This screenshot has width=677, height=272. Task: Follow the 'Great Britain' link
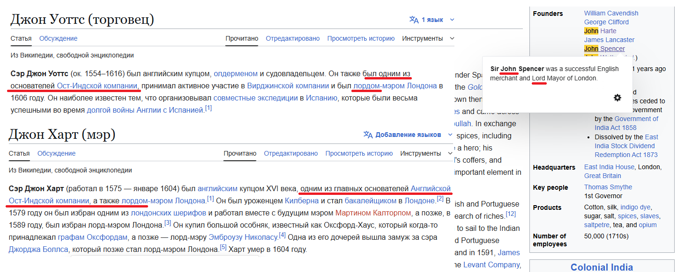[603, 176]
